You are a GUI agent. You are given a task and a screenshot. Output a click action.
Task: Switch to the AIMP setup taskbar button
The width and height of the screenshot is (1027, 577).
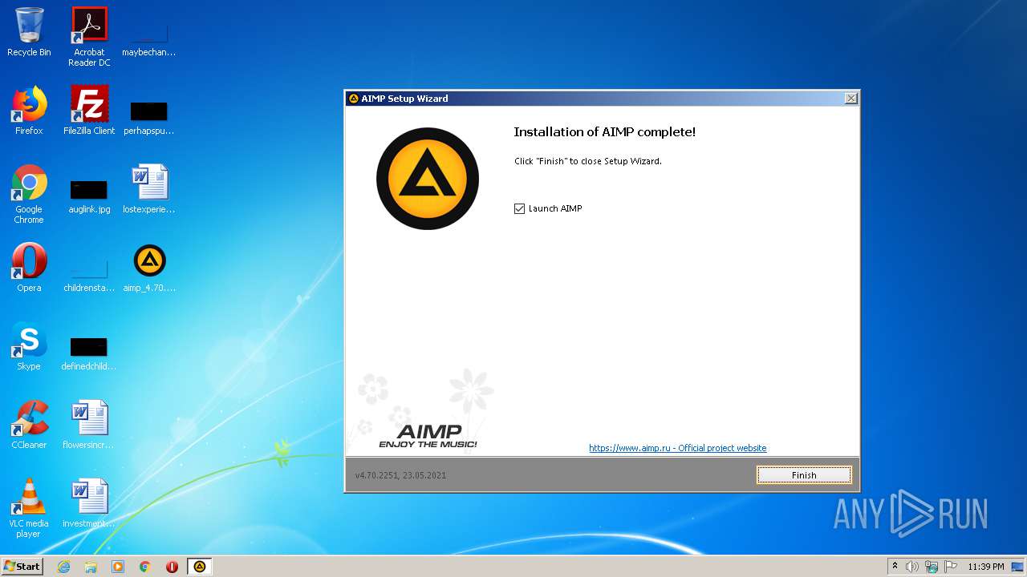point(200,567)
